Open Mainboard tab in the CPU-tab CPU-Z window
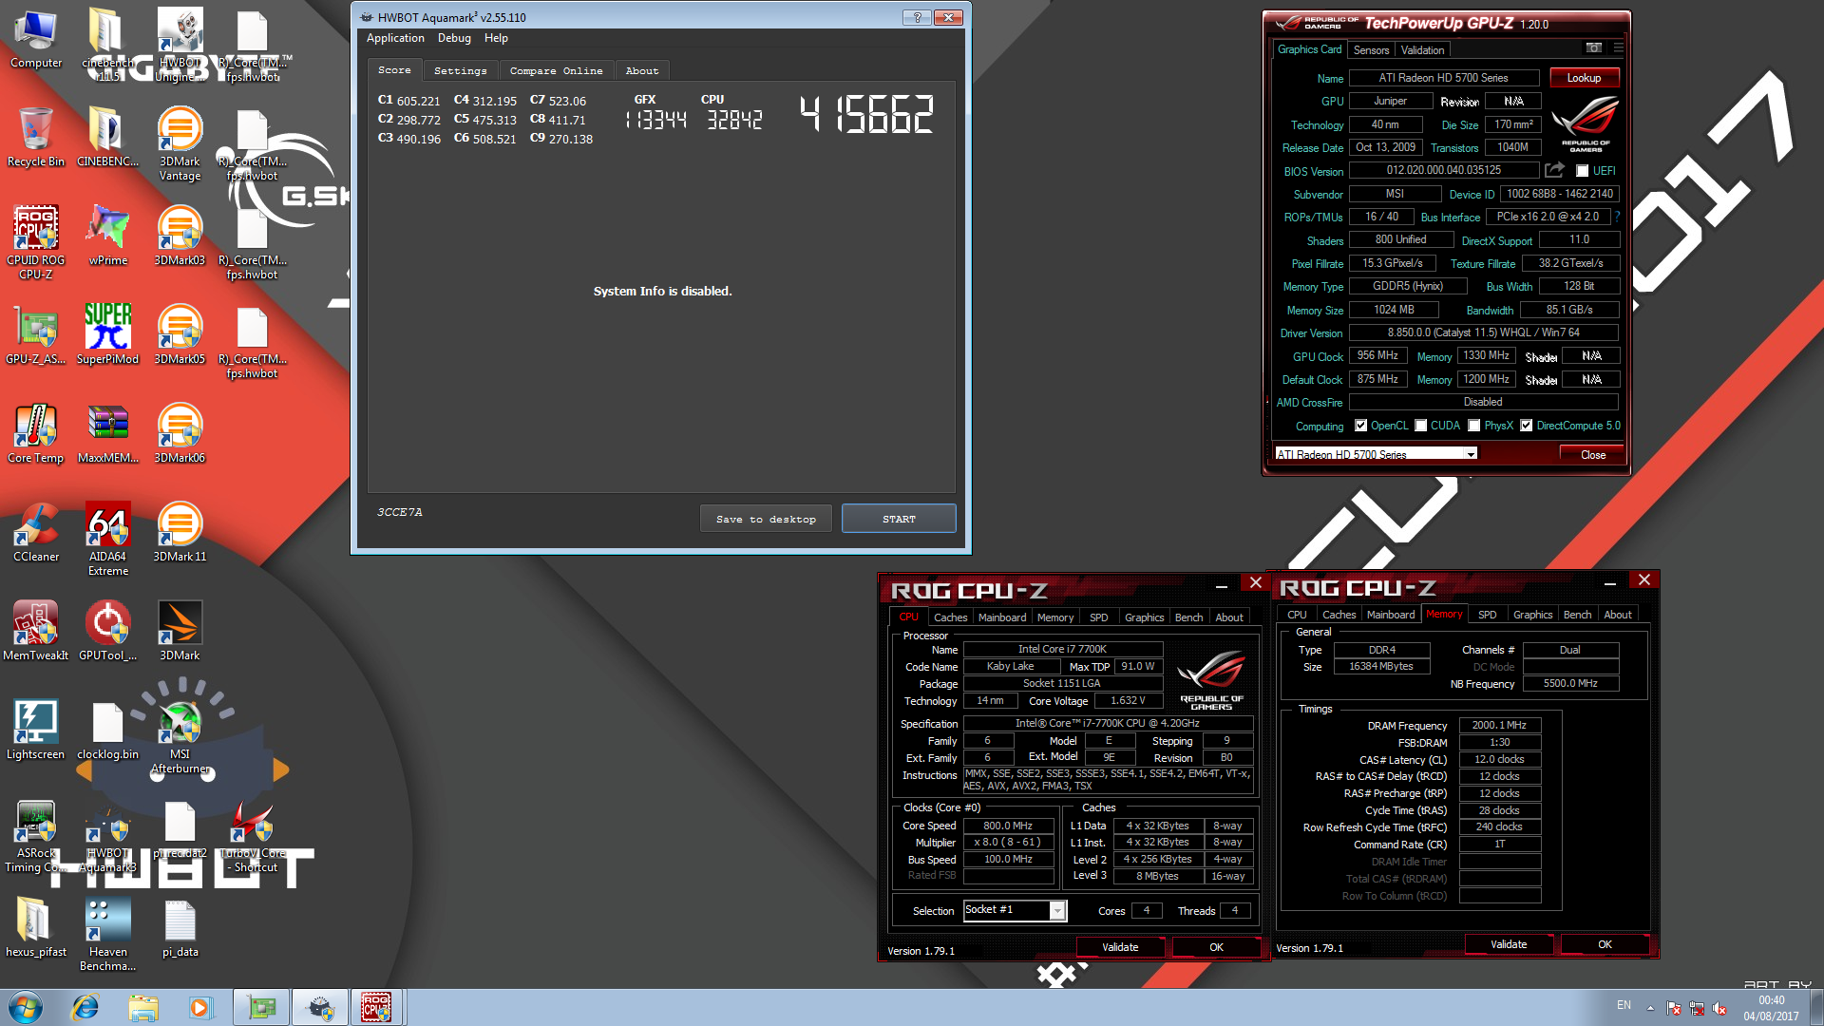 (1002, 617)
